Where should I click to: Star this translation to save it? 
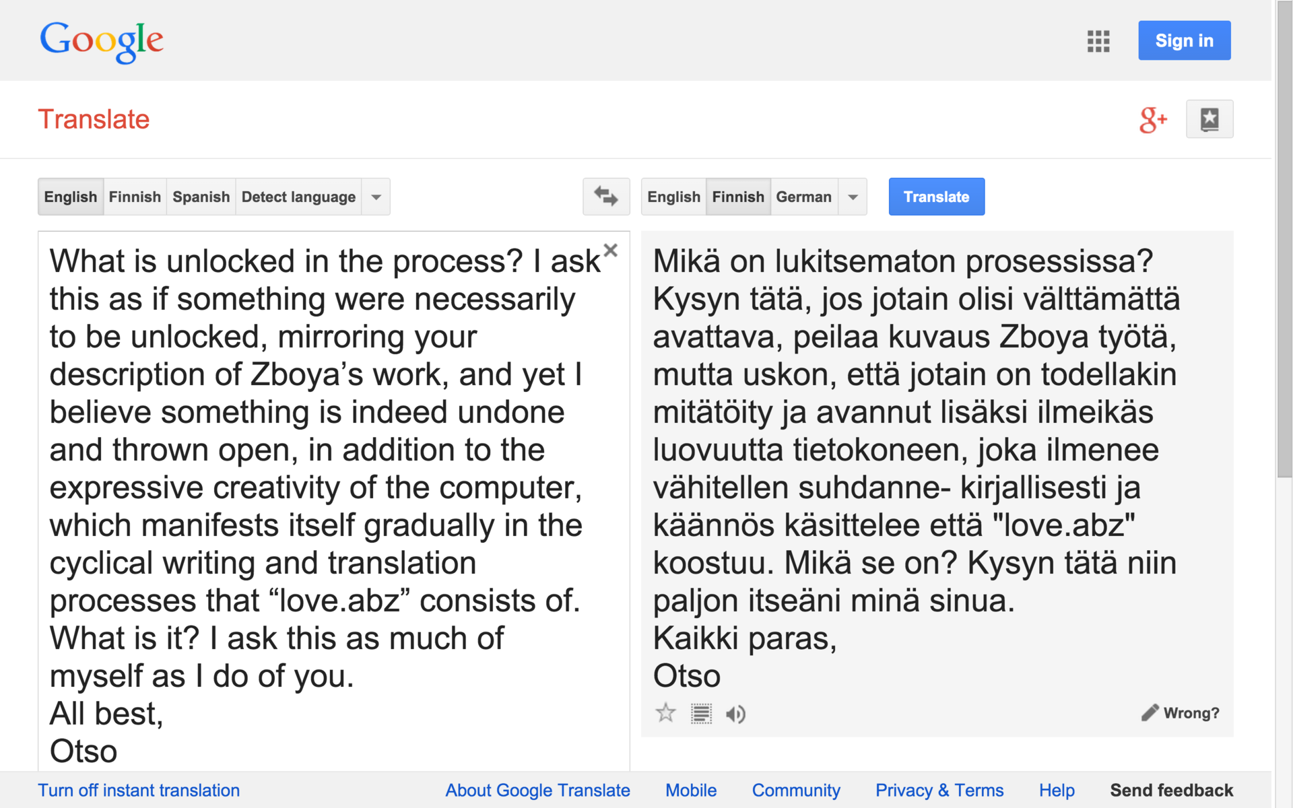(x=665, y=713)
